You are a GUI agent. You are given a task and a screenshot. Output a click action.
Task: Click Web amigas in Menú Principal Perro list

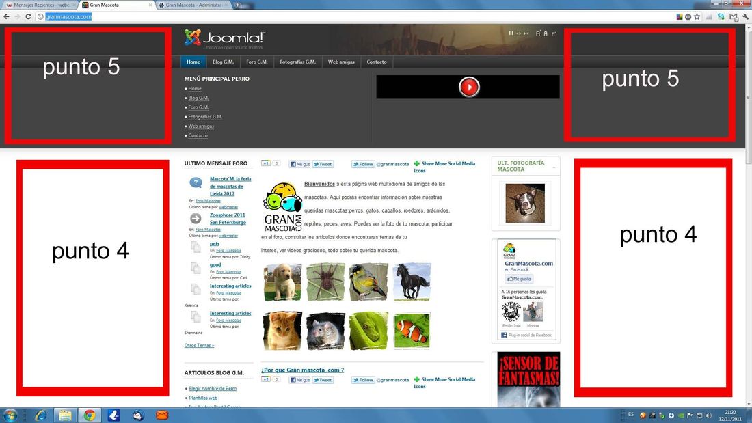(x=201, y=126)
